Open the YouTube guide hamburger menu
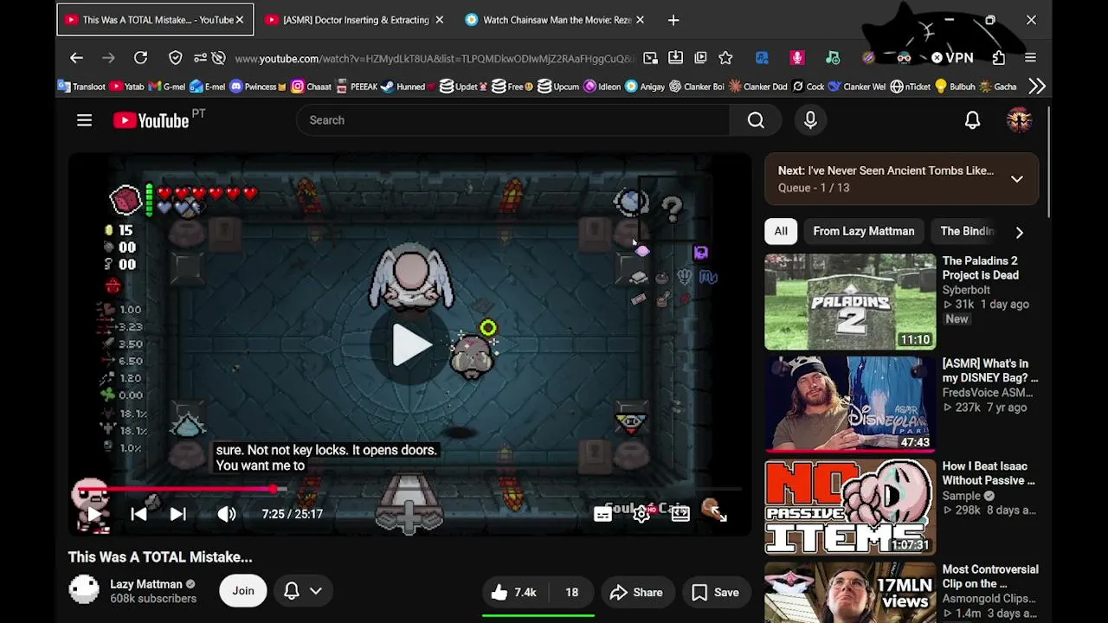This screenshot has width=1108, height=623. [84, 120]
